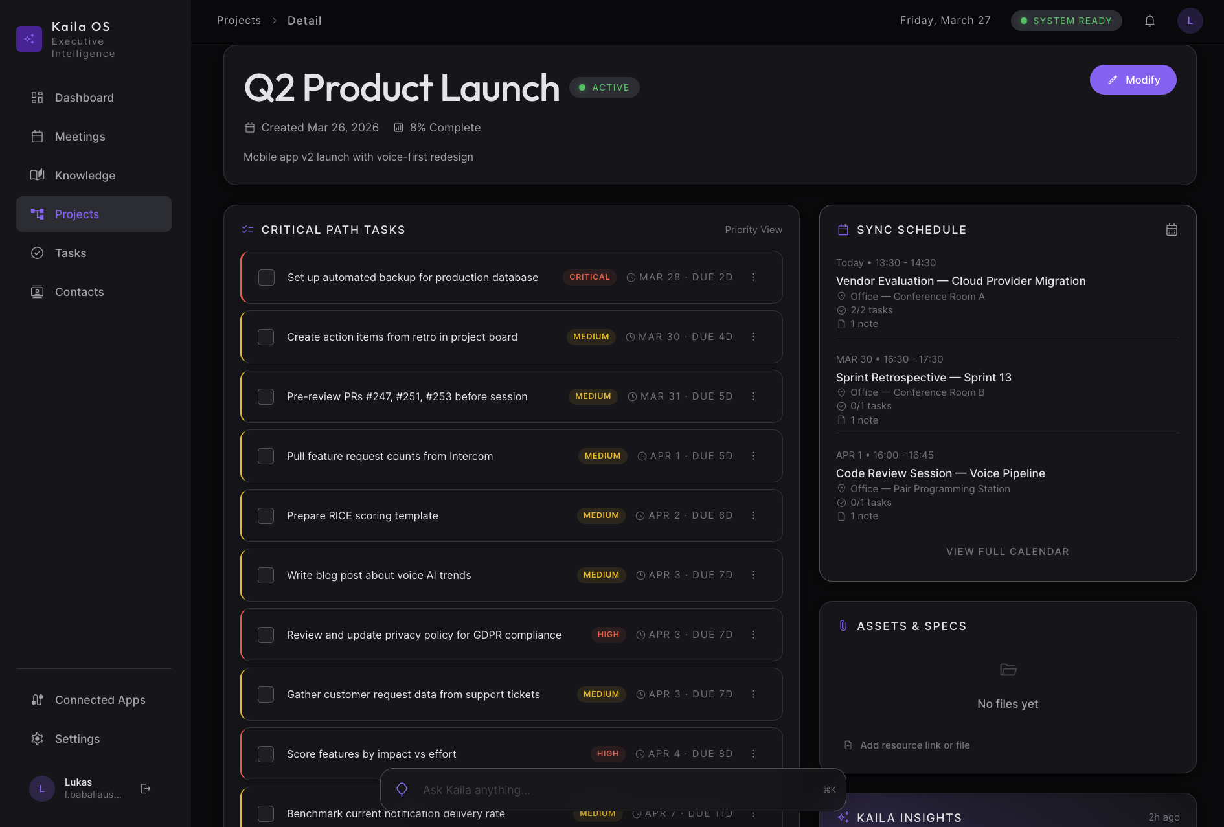Image resolution: width=1224 pixels, height=827 pixels.
Task: Open the options menu for the GDPR compliance task
Action: pyautogui.click(x=753, y=635)
